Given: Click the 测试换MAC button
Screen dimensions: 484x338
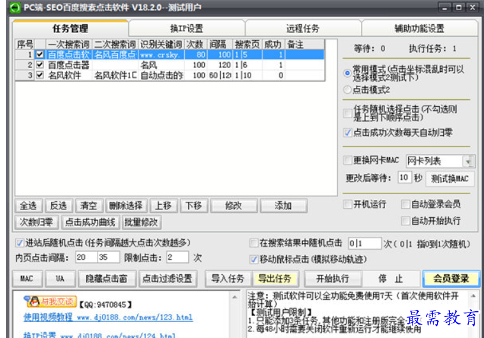Looking at the screenshot, I should pyautogui.click(x=450, y=179).
